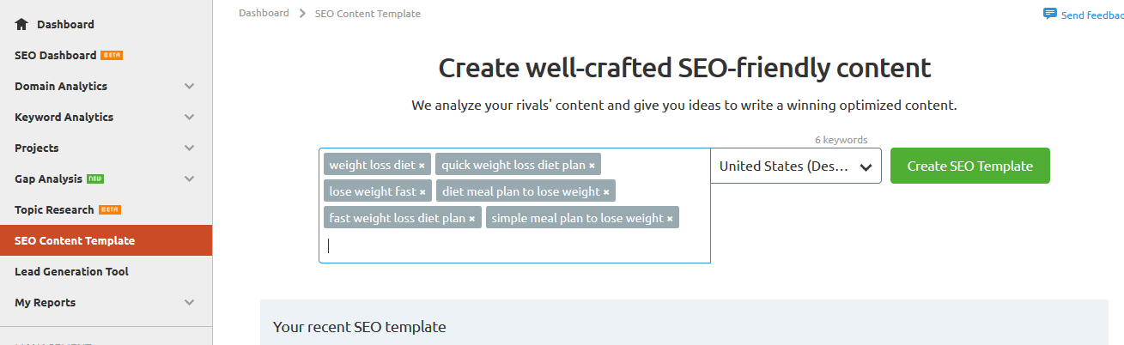Click the Dashboard breadcrumb link
This screenshot has height=345, width=1124.
(264, 13)
